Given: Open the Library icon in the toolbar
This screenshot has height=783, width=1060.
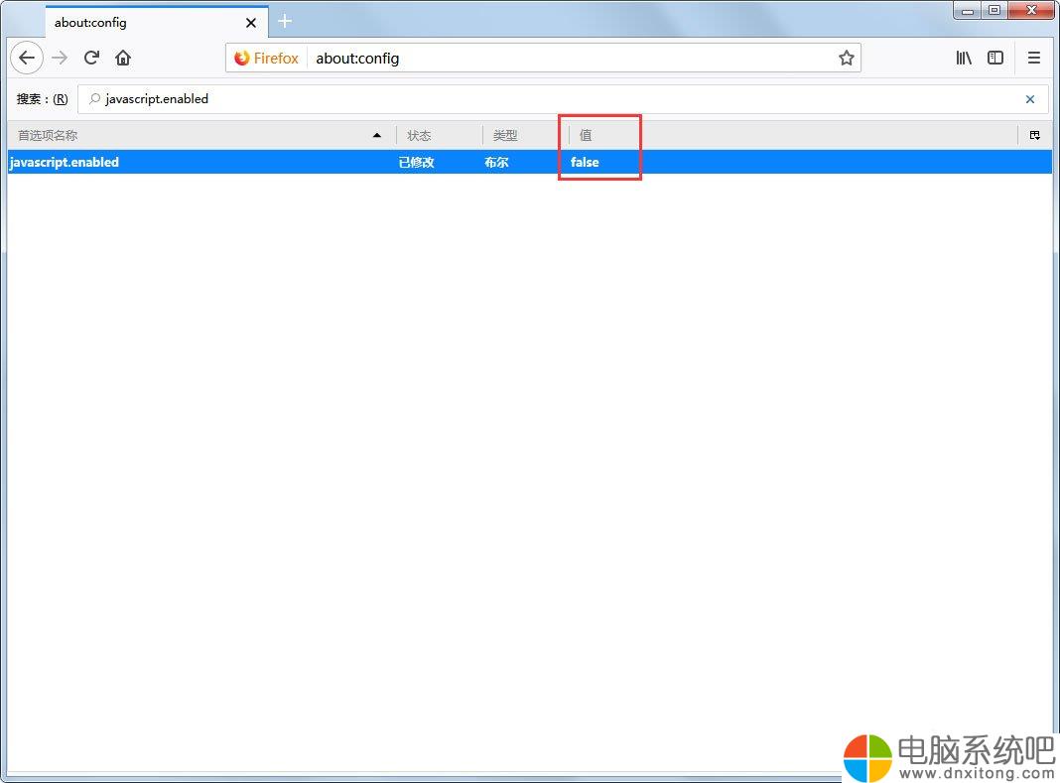Looking at the screenshot, I should tap(964, 59).
